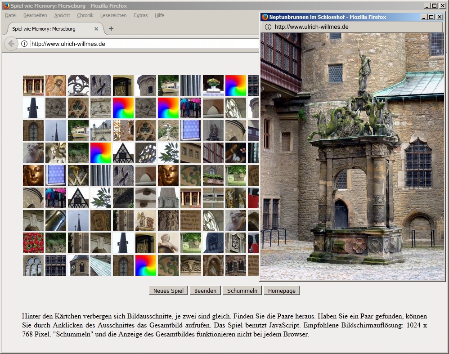
Task: Click Firefox logo in Neptunbrunnen window title bar
Action: pyautogui.click(x=265, y=17)
